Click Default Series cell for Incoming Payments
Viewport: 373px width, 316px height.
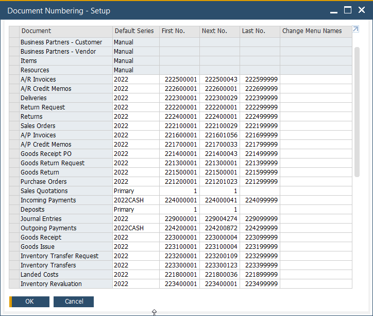(x=135, y=200)
